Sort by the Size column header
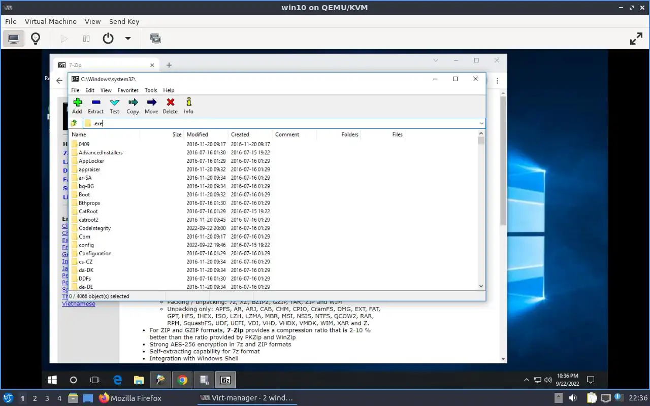This screenshot has width=650, height=406. (162, 134)
